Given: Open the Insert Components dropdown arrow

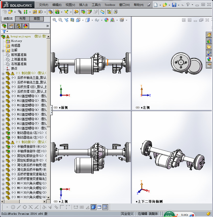Looking at the screenshot, I should click(15, 12).
